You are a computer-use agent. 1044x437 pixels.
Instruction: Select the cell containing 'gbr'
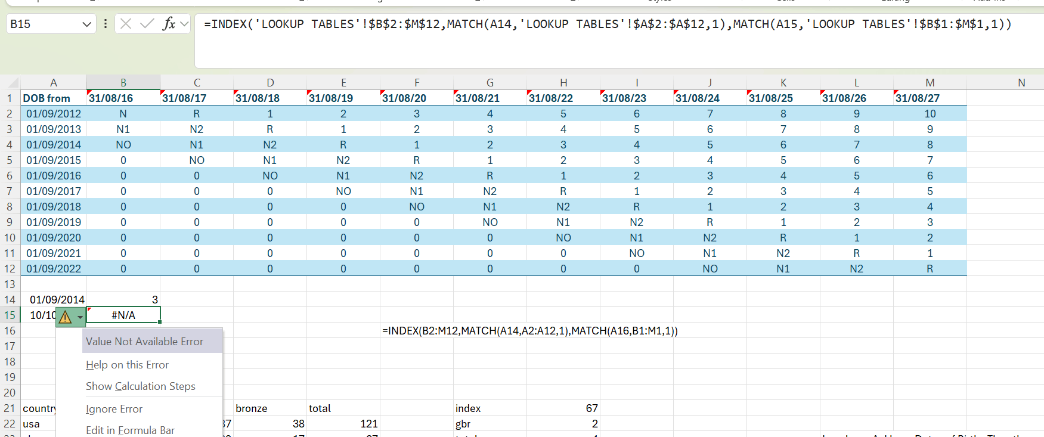click(x=490, y=423)
